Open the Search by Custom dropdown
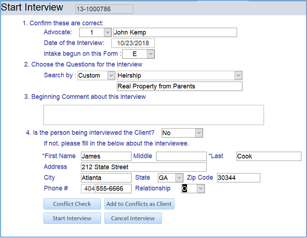The width and height of the screenshot is (307, 238). 110,75
